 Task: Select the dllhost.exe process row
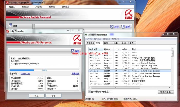click(x=130, y=79)
